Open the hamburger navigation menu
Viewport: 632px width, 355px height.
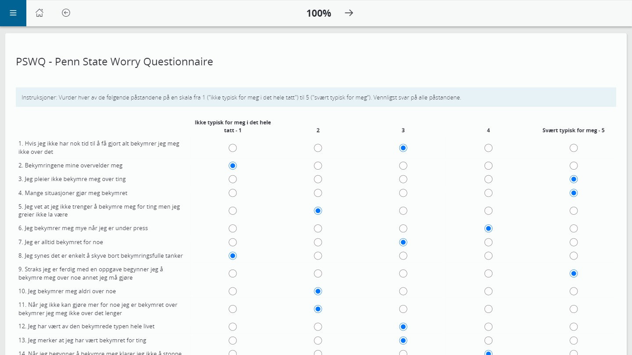13,13
